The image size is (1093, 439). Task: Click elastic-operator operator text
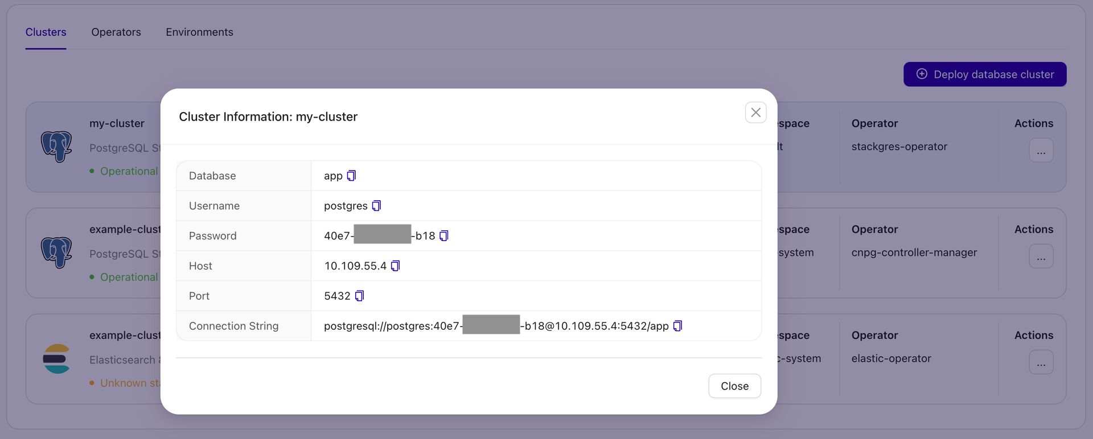click(x=891, y=359)
